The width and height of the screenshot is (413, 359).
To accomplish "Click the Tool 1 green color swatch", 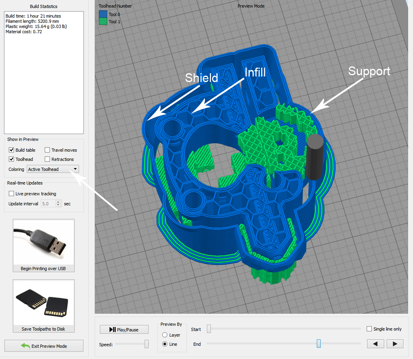I will tap(103, 22).
